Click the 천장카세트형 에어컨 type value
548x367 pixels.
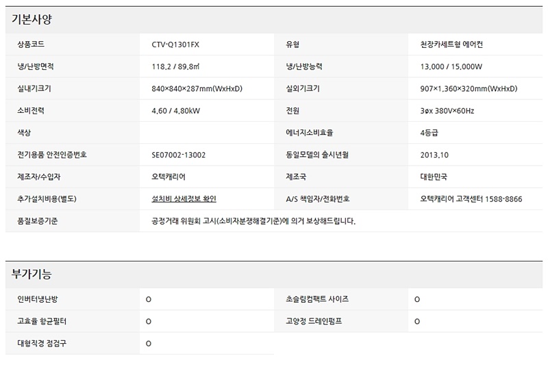pos(456,45)
